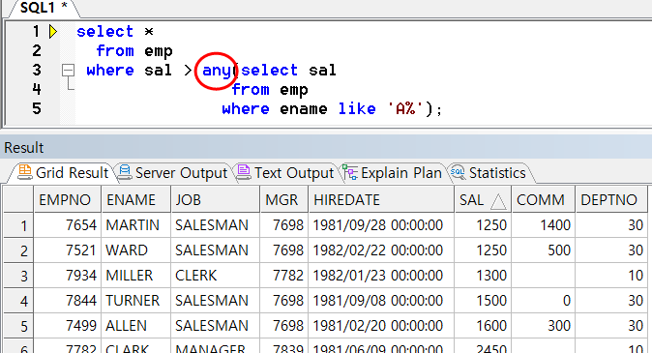Select result row number 3
Screen dimensions: 652x353
tap(18, 276)
